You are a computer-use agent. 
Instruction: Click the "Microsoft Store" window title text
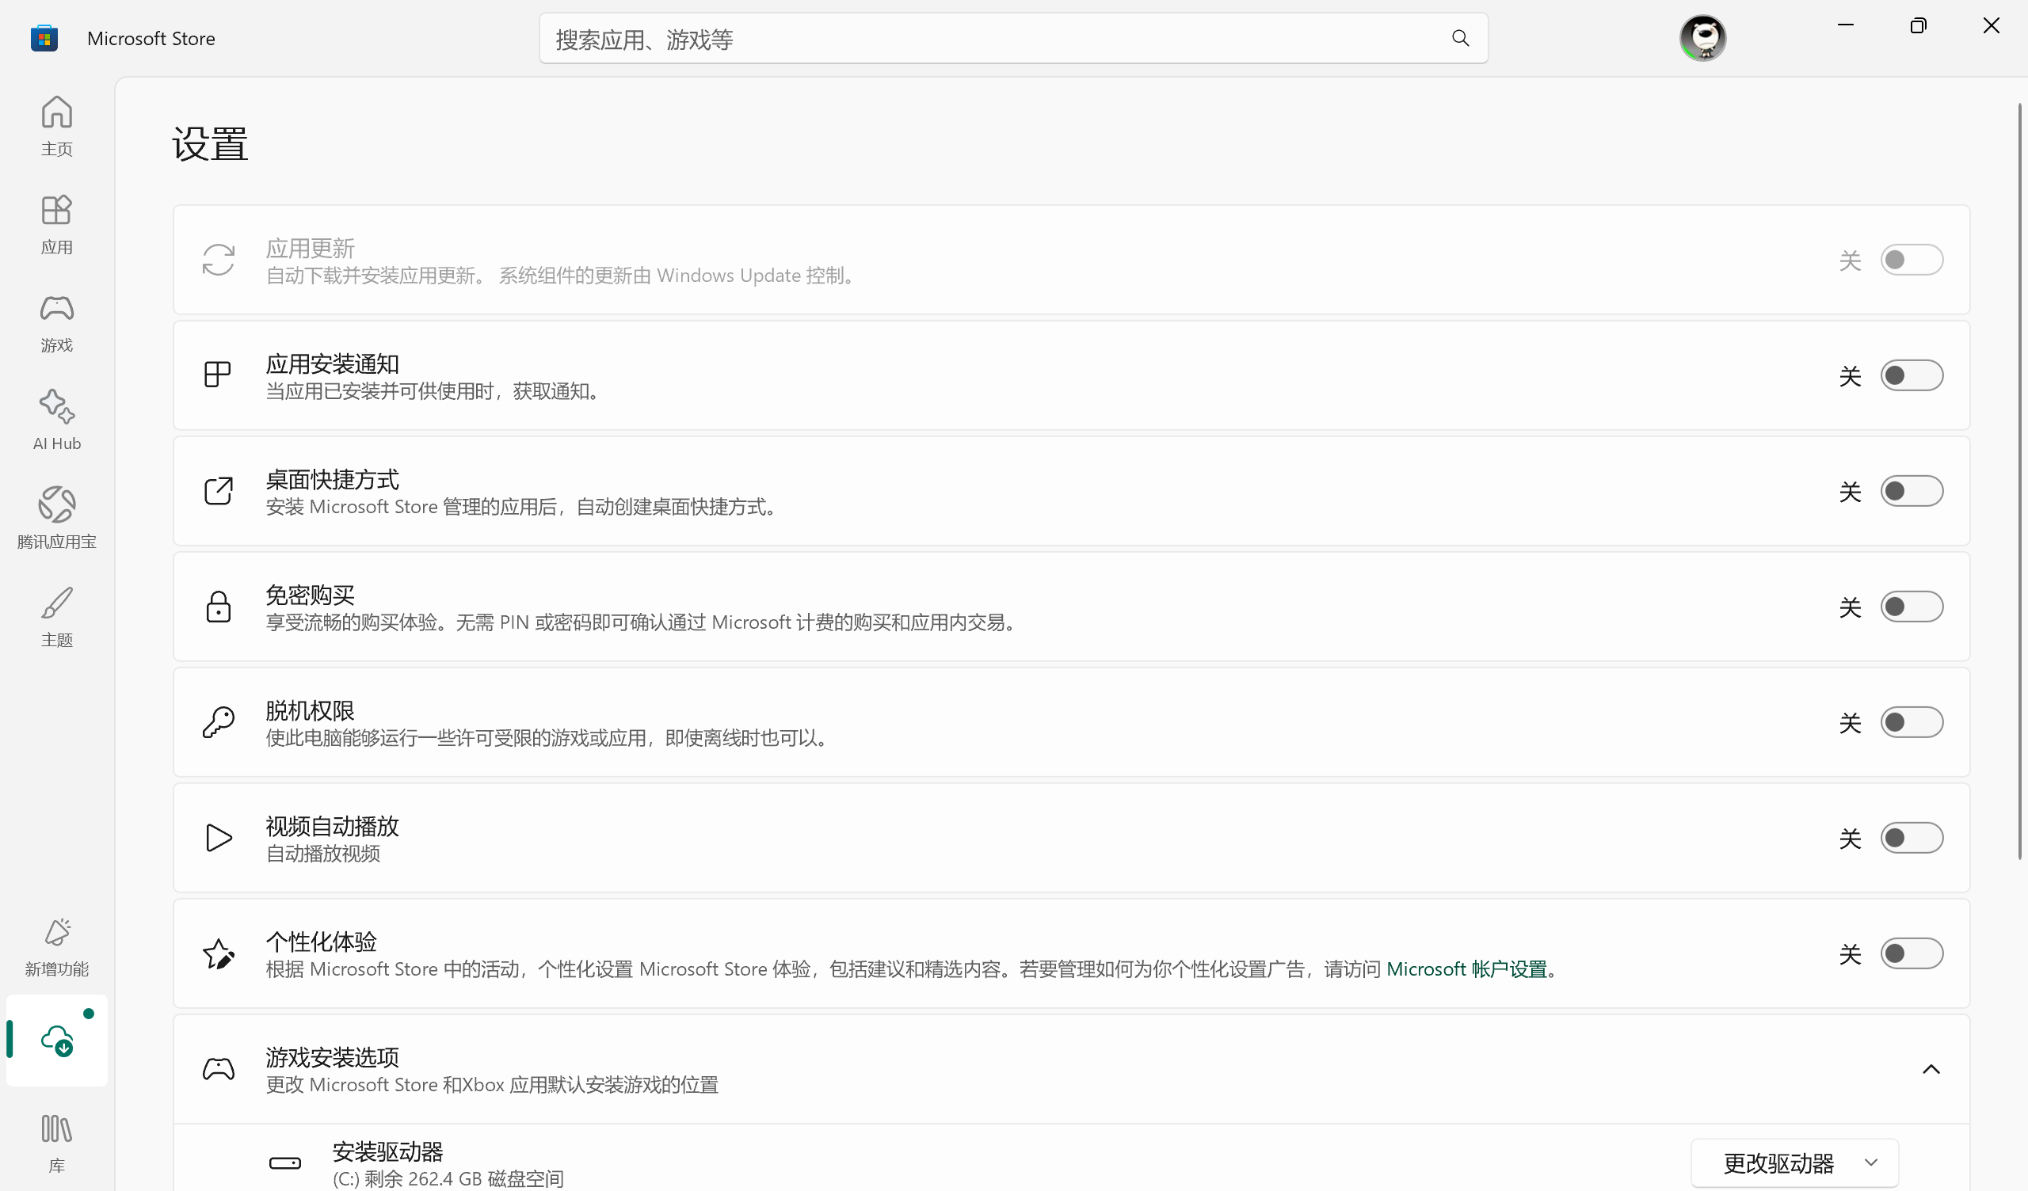coord(151,39)
